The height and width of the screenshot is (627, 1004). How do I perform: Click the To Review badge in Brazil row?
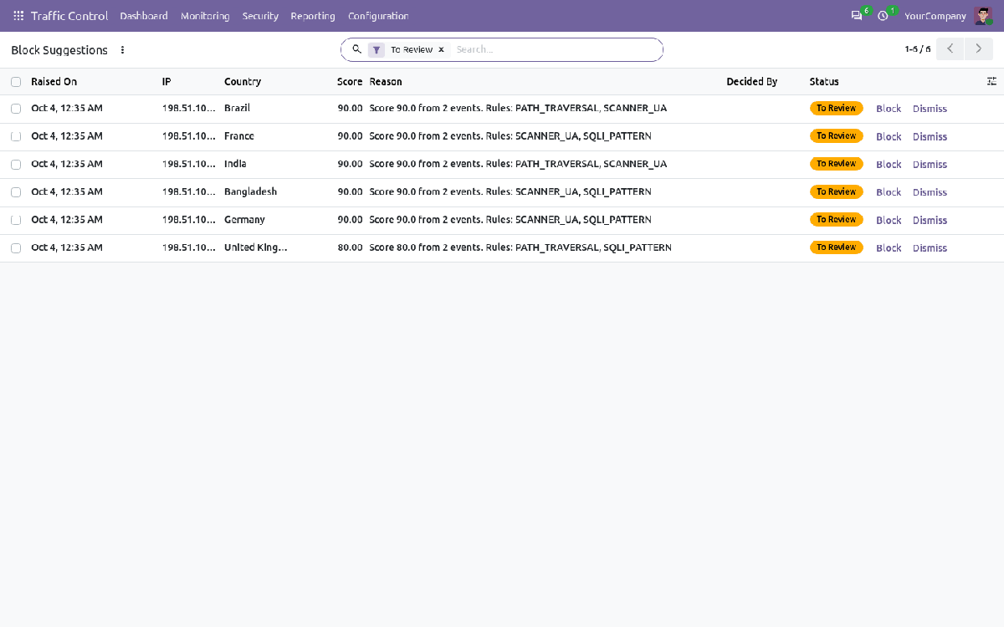[836, 109]
